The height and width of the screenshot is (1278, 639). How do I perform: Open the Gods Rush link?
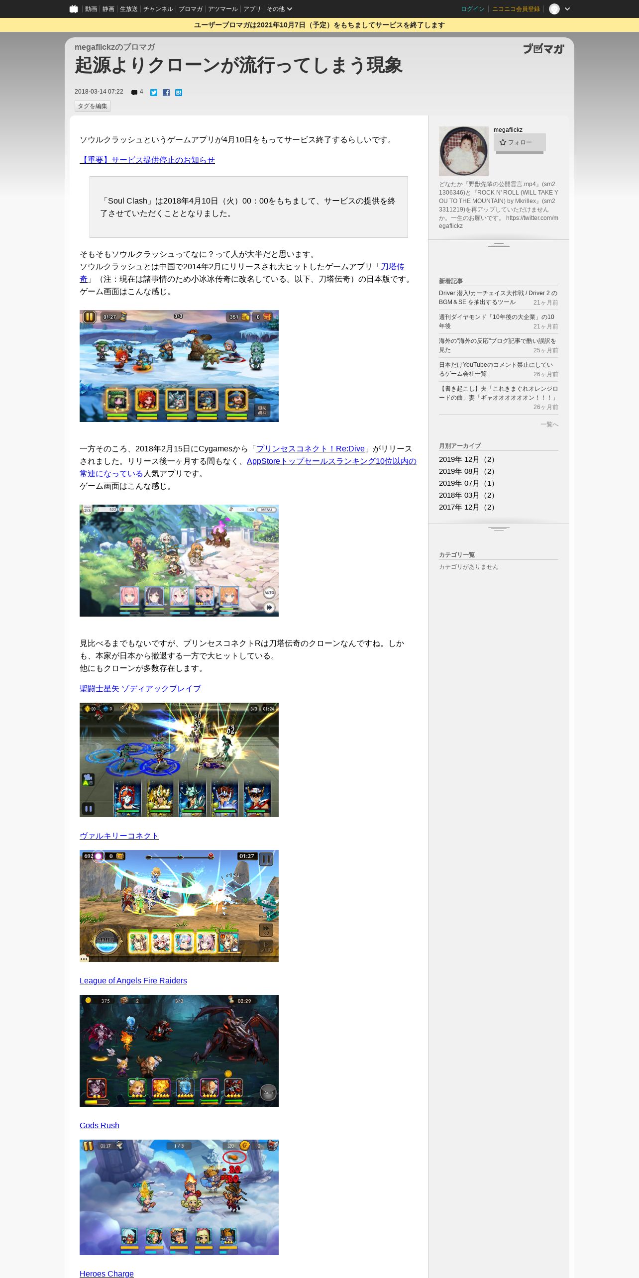point(100,1125)
